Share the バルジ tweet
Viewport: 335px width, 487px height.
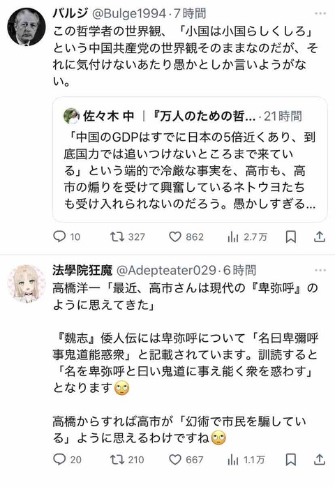[320, 237]
